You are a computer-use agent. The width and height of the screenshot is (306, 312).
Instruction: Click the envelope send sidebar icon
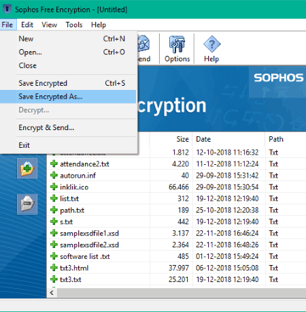[27, 204]
